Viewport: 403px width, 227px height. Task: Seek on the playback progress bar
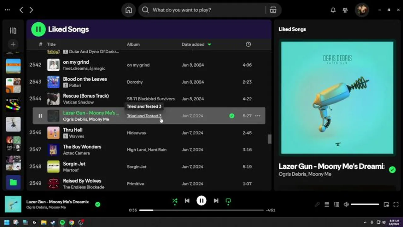201,210
